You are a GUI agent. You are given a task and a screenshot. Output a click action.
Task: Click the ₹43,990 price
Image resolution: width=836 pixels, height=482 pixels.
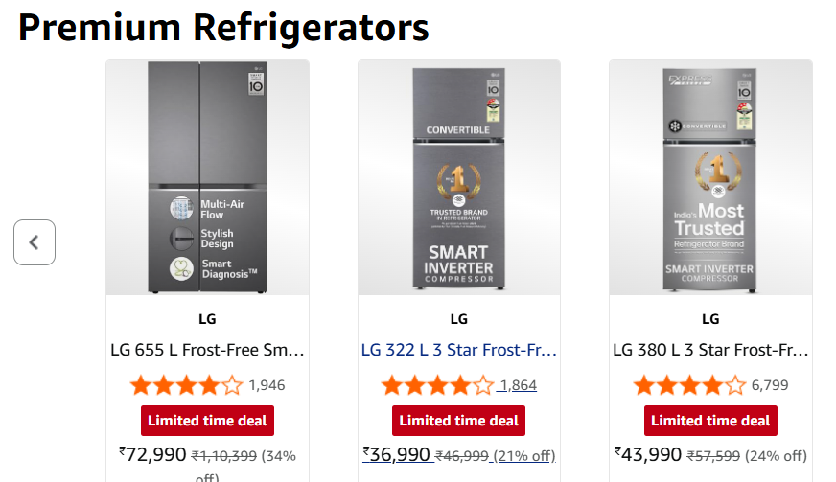[x=648, y=454]
